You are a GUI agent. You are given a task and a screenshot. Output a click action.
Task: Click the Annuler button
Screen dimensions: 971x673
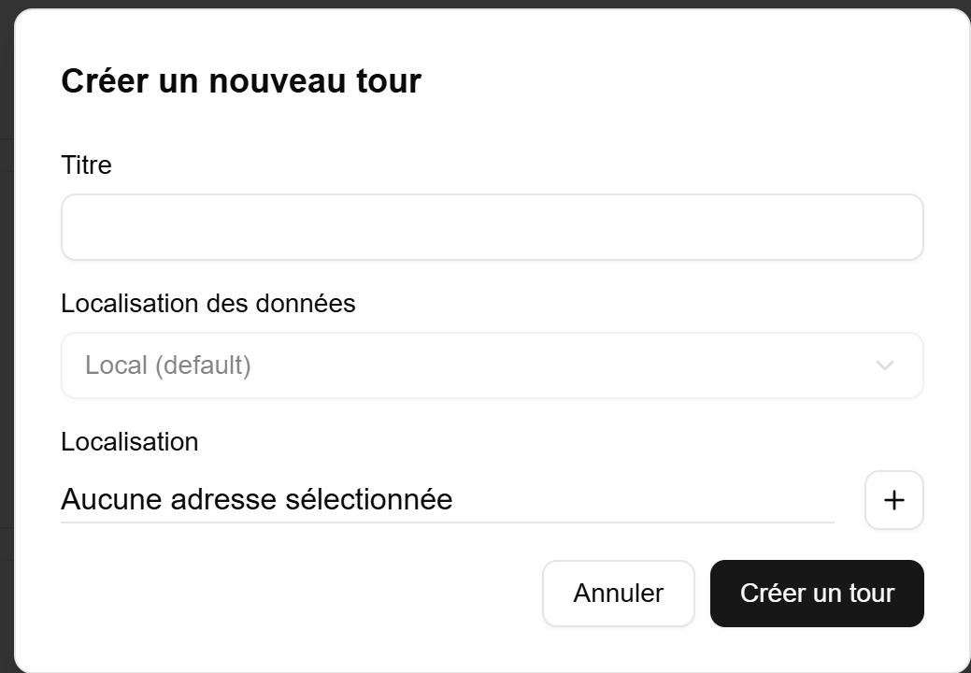tap(618, 594)
